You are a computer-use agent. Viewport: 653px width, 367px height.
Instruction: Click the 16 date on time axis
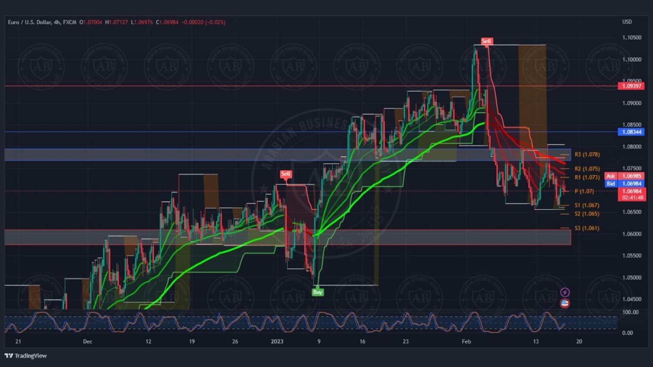[x=362, y=341]
